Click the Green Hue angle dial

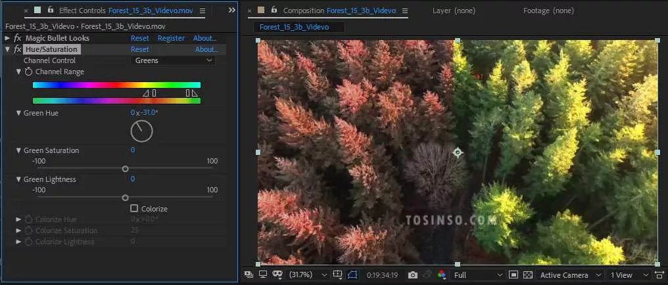pyautogui.click(x=141, y=131)
